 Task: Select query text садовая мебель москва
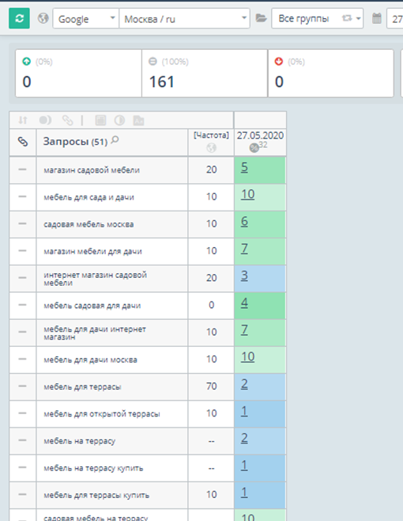click(89, 224)
